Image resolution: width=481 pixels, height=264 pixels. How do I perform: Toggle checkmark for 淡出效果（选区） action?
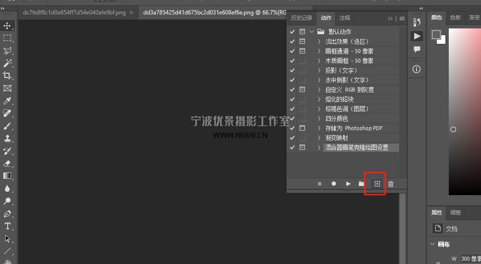[292, 41]
